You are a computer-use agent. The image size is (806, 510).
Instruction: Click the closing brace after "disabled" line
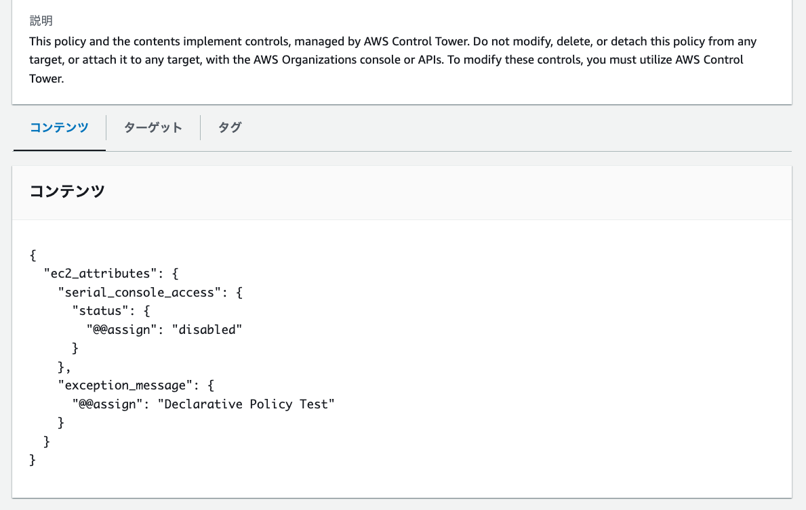coord(76,348)
